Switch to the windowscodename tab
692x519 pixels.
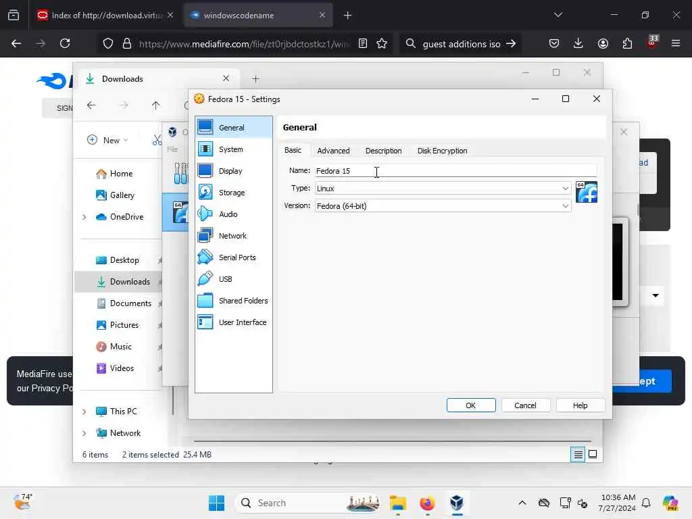point(258,15)
